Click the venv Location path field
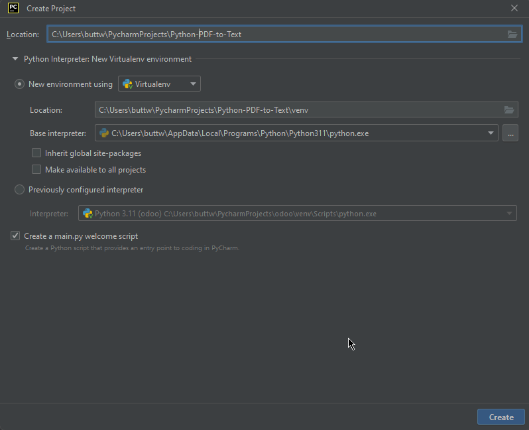 (x=298, y=110)
